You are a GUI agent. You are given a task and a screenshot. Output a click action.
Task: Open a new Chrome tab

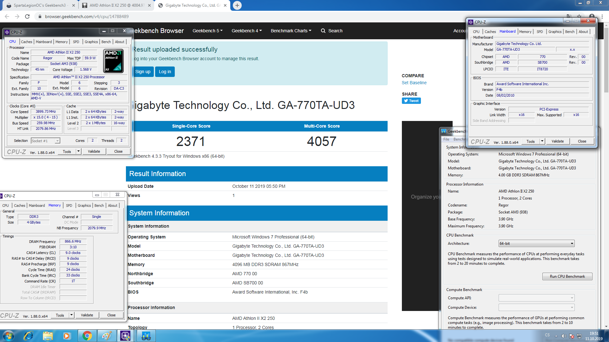coord(237,5)
